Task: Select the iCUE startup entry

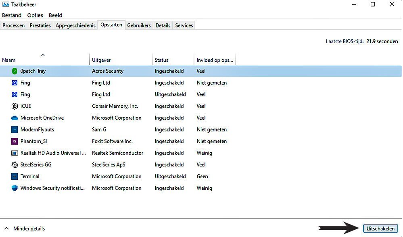Action: [x=26, y=106]
